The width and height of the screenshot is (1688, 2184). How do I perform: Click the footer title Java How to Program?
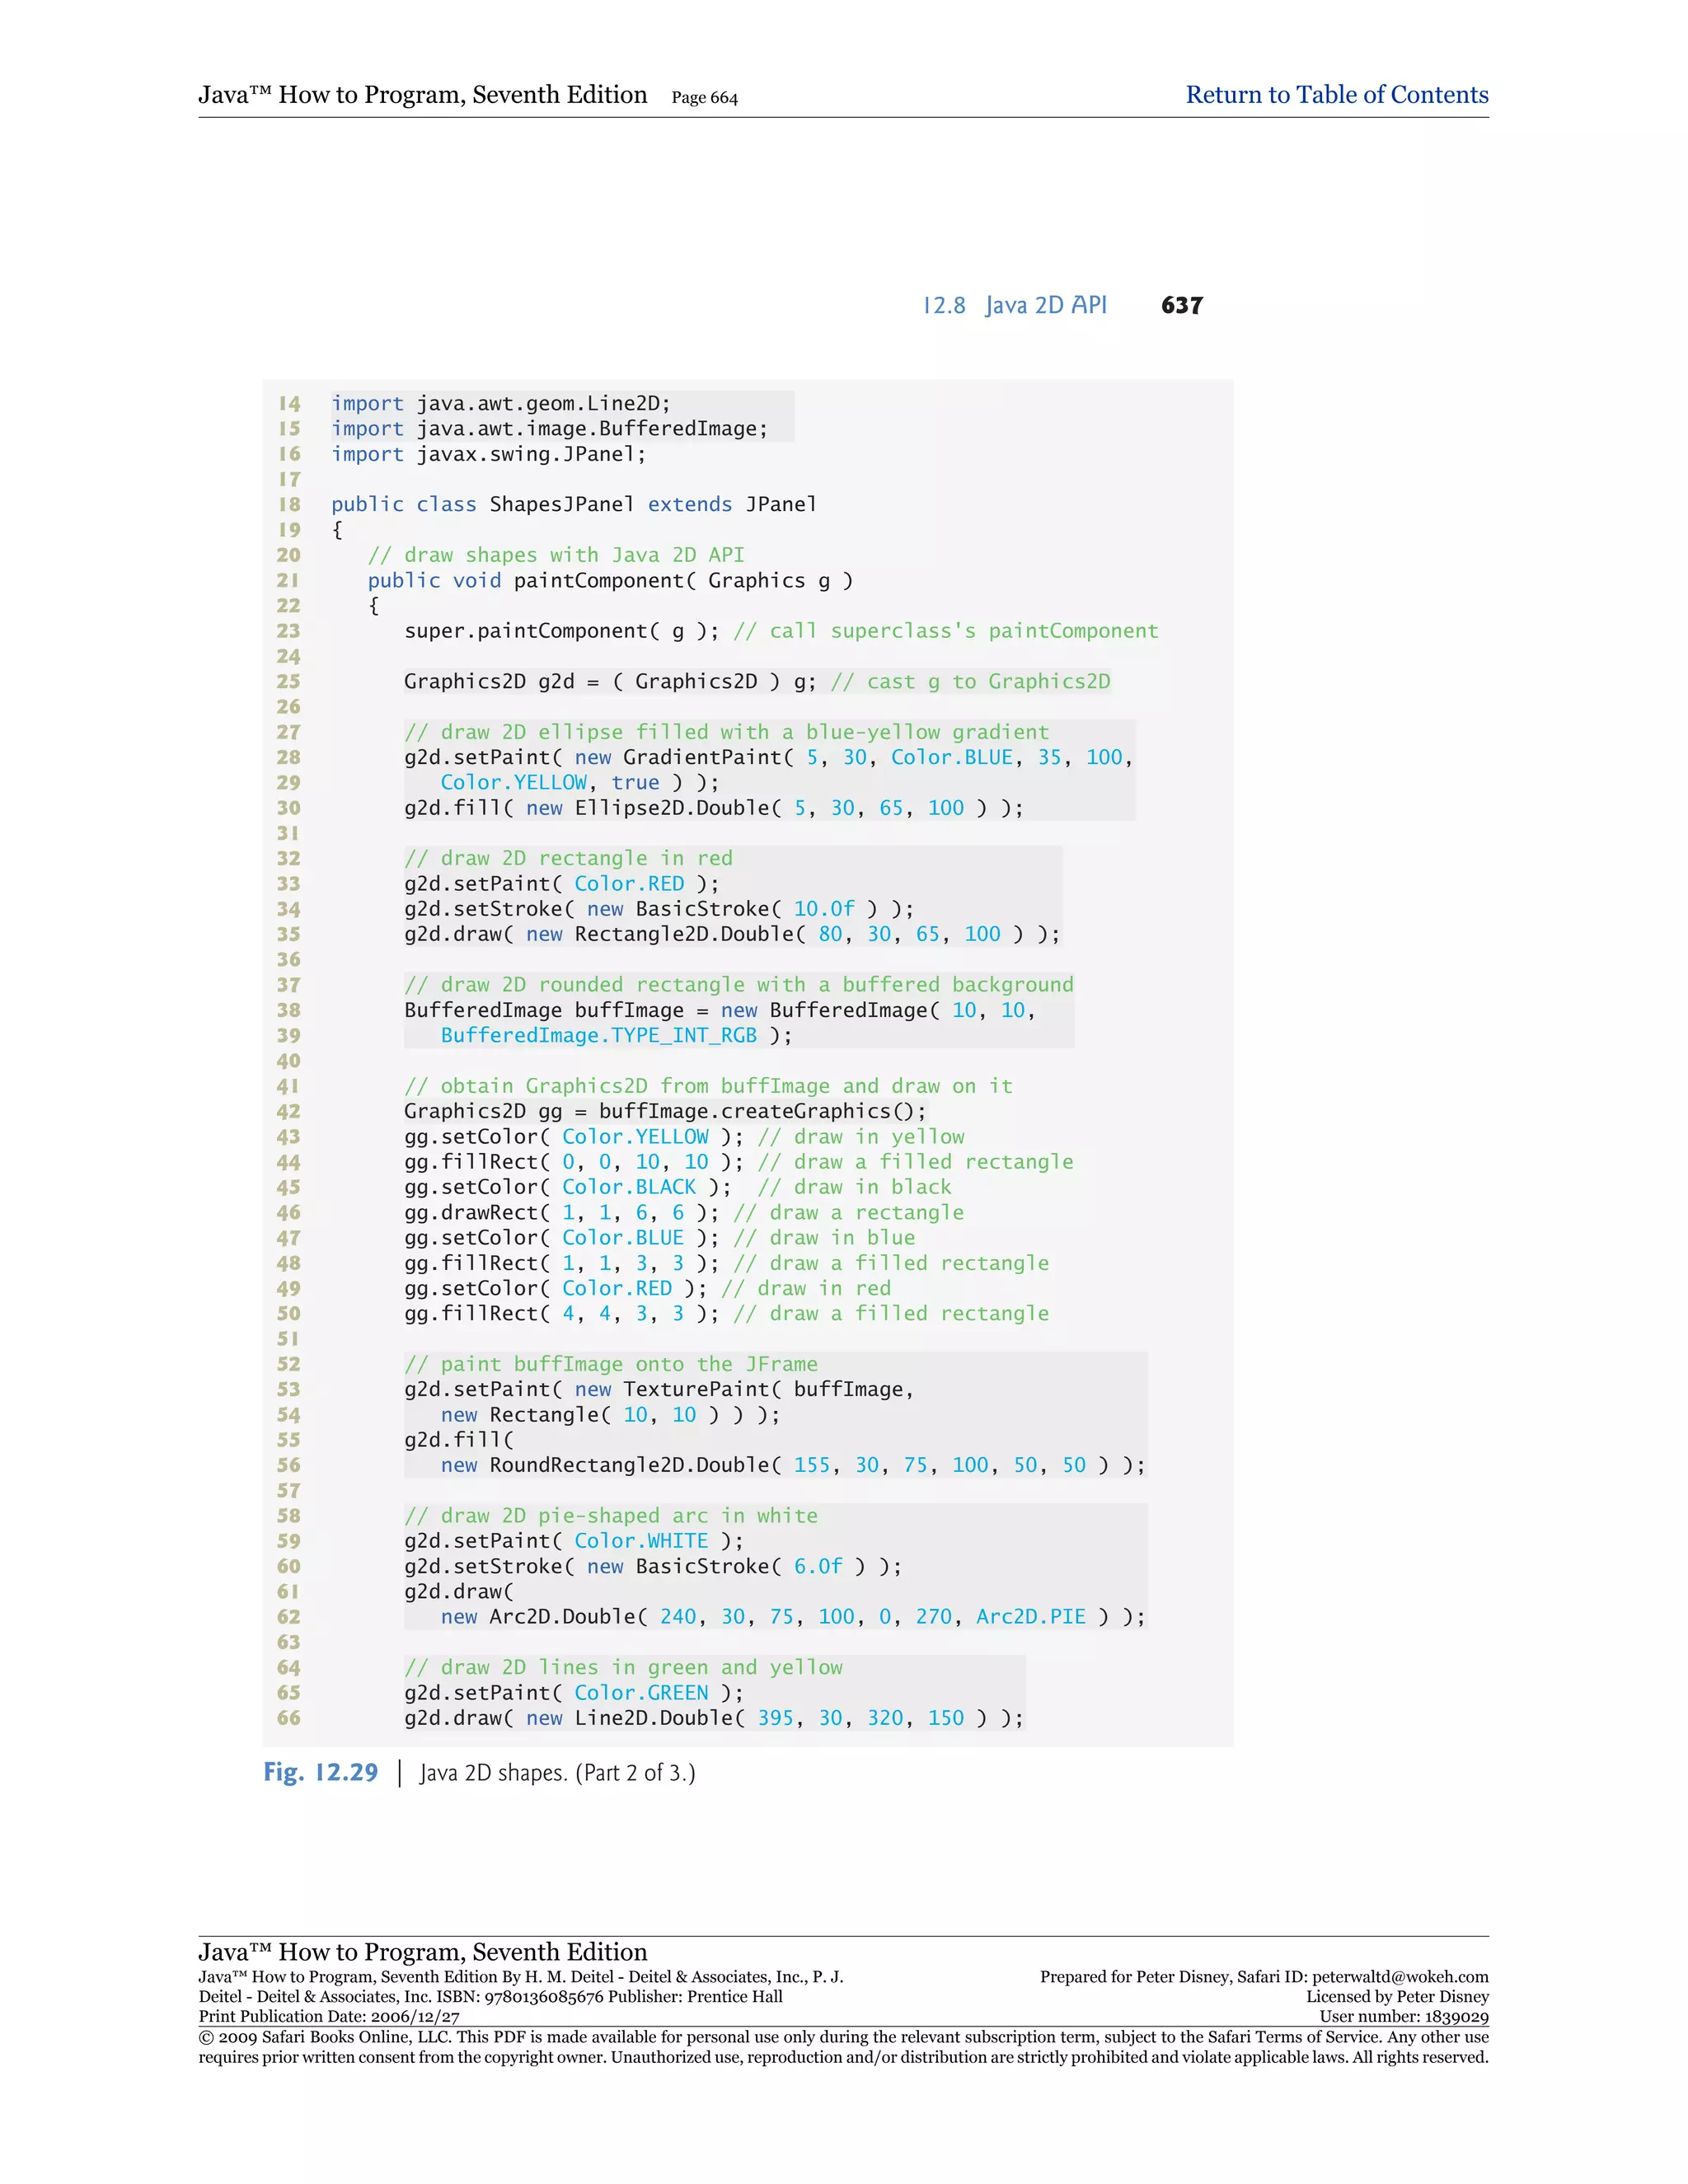coord(422,1952)
